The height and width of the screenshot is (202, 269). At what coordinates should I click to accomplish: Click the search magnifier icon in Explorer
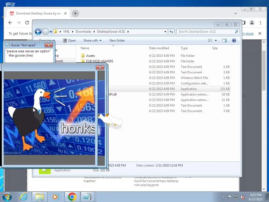tap(237, 32)
